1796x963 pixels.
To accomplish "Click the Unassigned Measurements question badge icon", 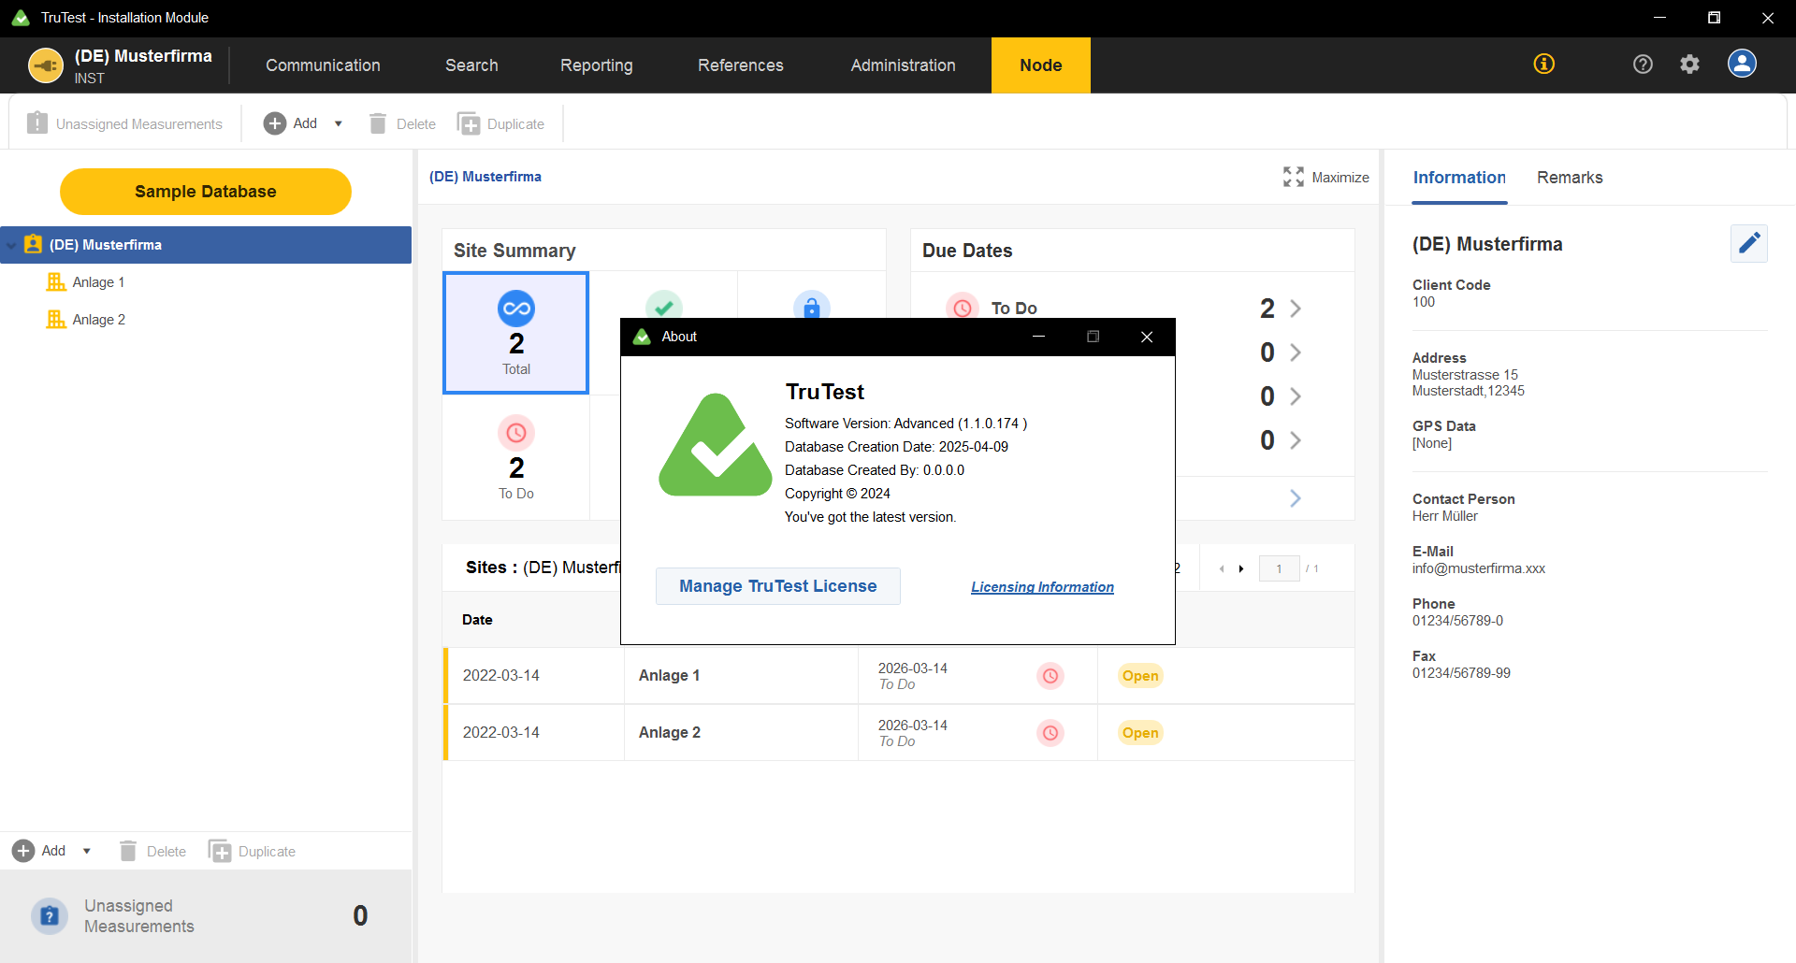I will (50, 916).
